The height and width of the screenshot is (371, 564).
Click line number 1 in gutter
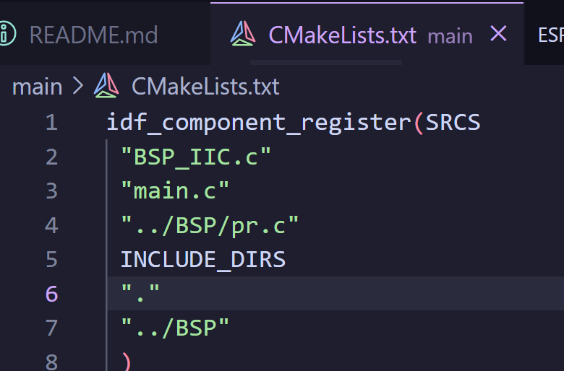[x=52, y=122]
